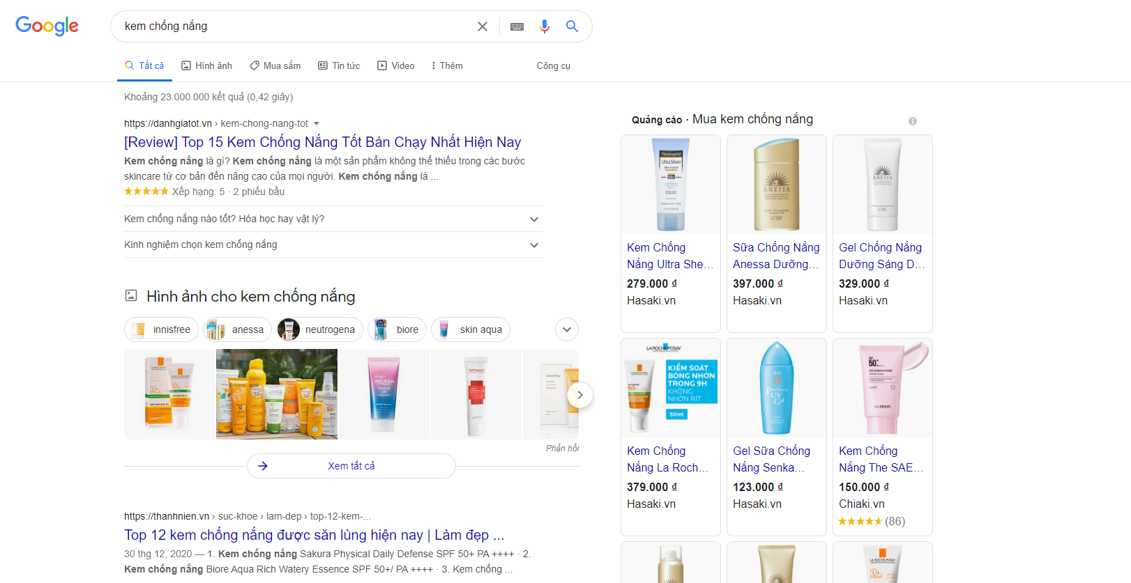Click Phản hồi feedback link
The width and height of the screenshot is (1131, 583).
click(562, 448)
